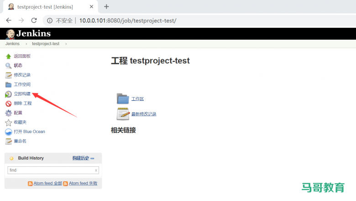Viewport: 356px width, 201px height.
Task: Click the green up arrow dashboard icon
Action: pos(8,56)
